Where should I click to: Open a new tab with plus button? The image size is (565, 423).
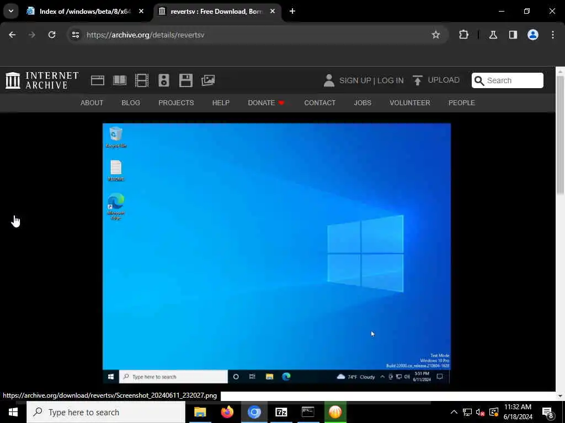click(292, 11)
